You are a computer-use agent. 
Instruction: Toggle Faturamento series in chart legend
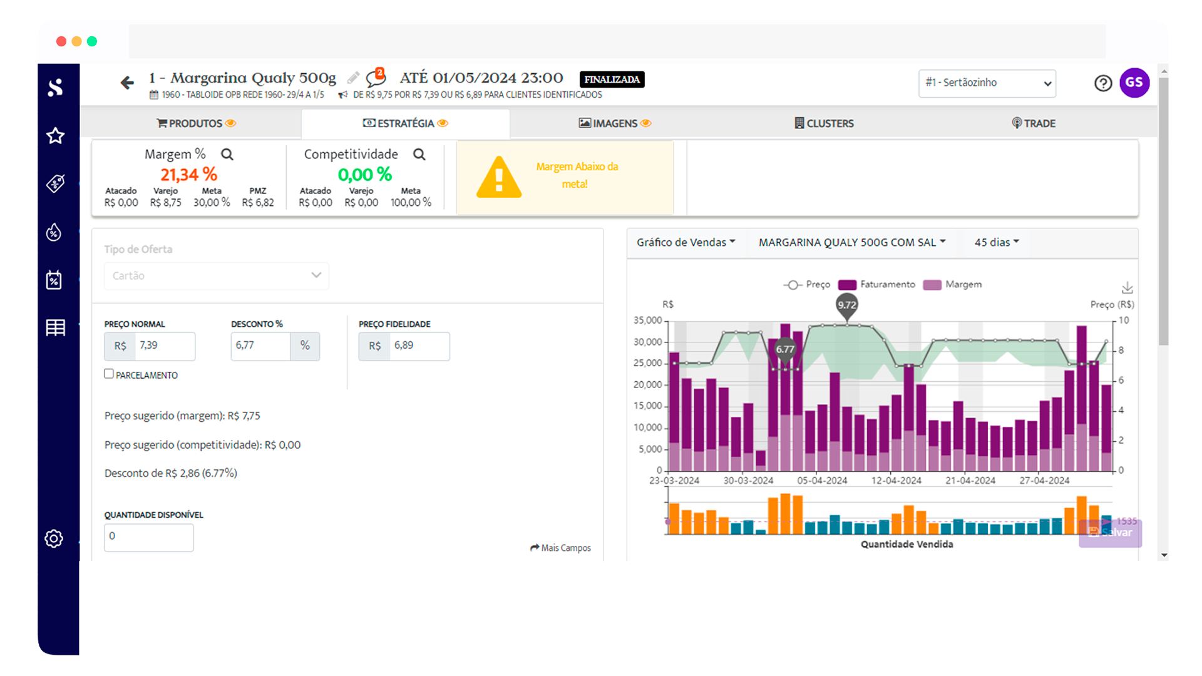point(876,285)
